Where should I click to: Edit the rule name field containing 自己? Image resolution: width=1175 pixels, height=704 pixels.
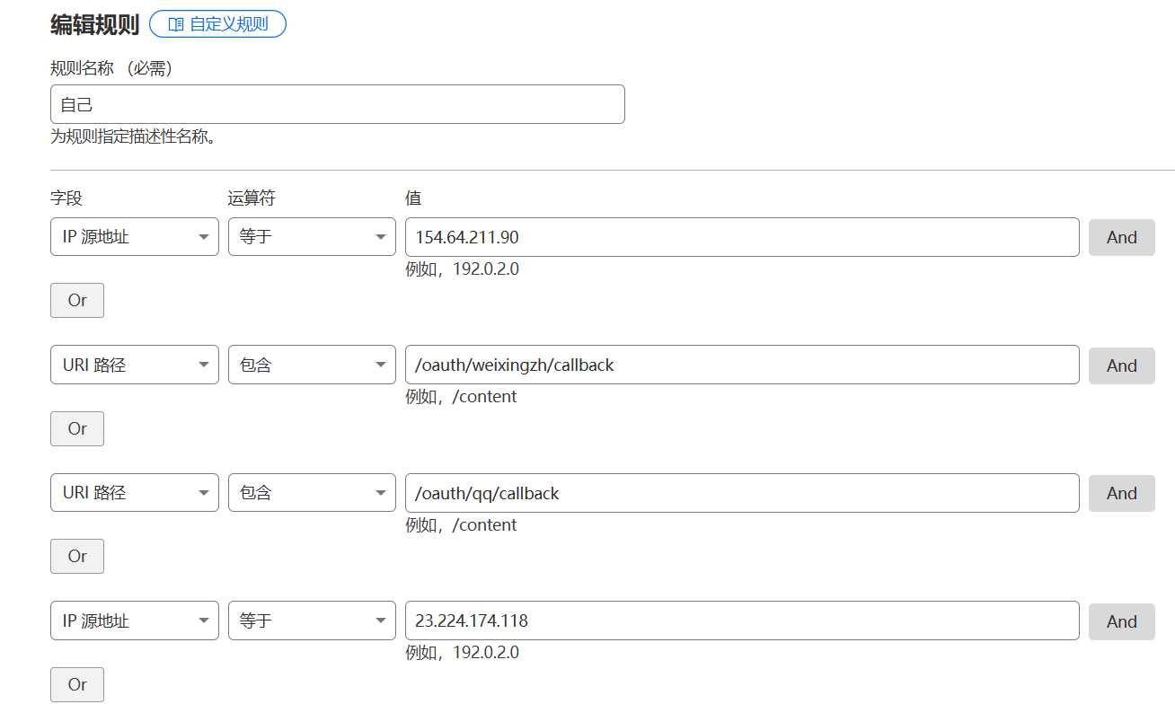[x=338, y=104]
